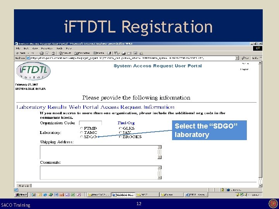Click the system tray clock
279x209 pixels.
pos(255,195)
